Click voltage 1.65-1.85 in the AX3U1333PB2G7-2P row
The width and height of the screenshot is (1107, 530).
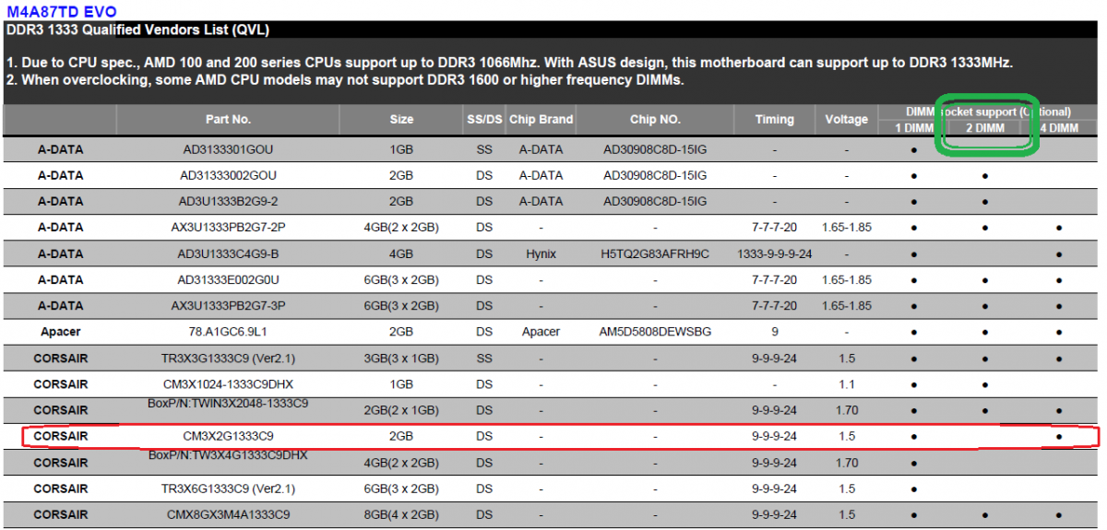[847, 227]
